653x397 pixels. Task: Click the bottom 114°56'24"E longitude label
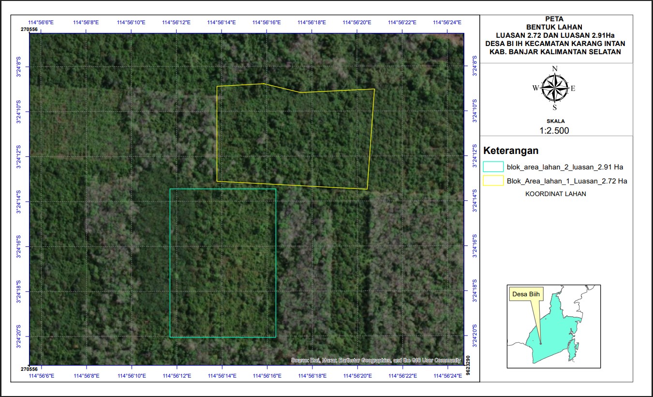coord(447,375)
